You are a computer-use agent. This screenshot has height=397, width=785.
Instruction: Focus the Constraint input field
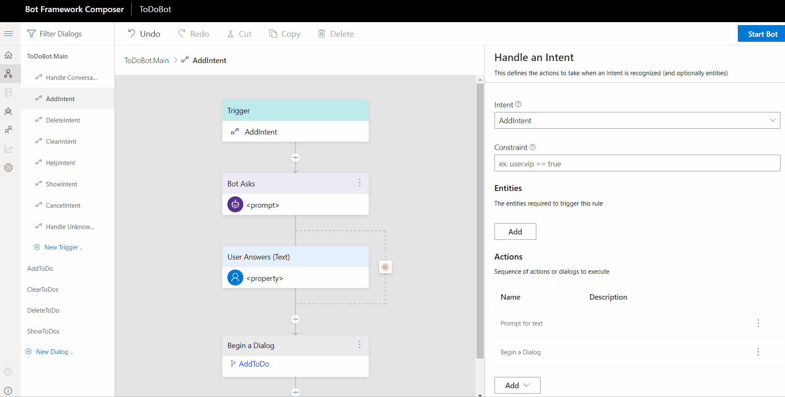(x=637, y=163)
